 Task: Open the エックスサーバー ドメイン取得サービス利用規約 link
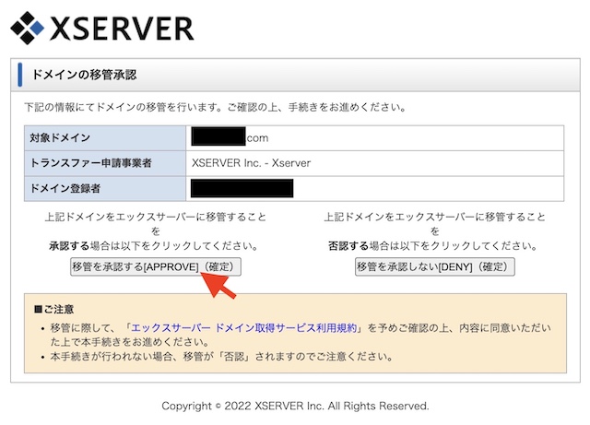243,328
